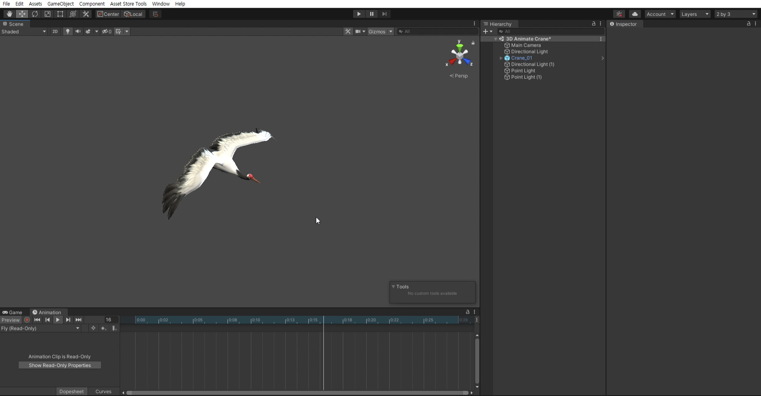Open the File menu
Image resolution: width=761 pixels, height=396 pixels.
coord(6,4)
